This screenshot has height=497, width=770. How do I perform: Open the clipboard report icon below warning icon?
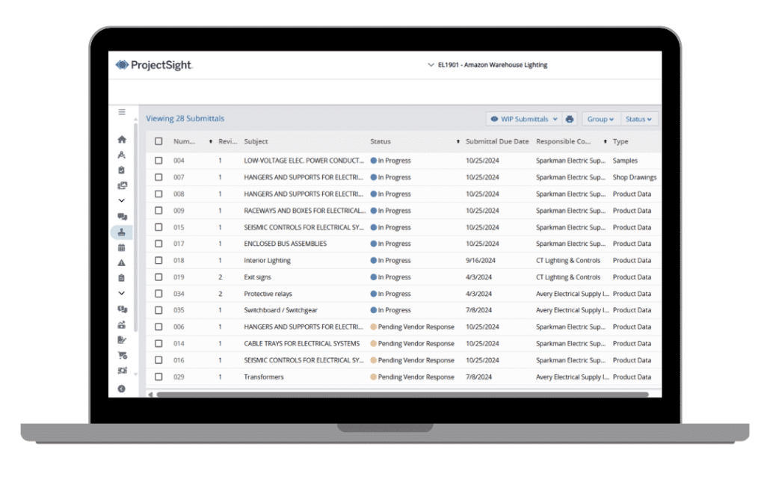pos(122,278)
